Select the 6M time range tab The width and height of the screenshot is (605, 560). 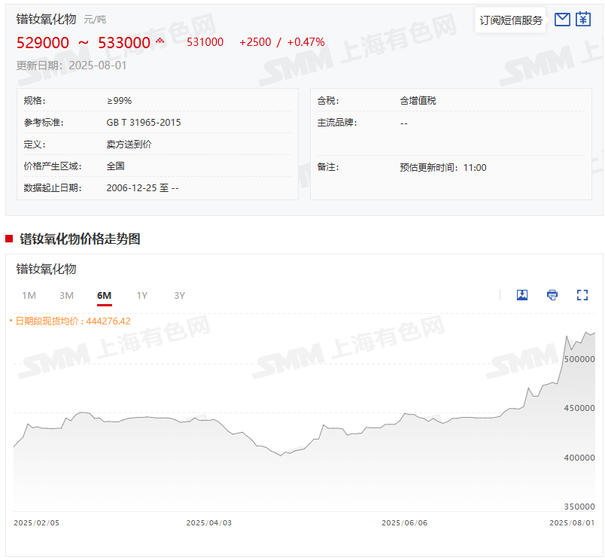click(x=104, y=296)
